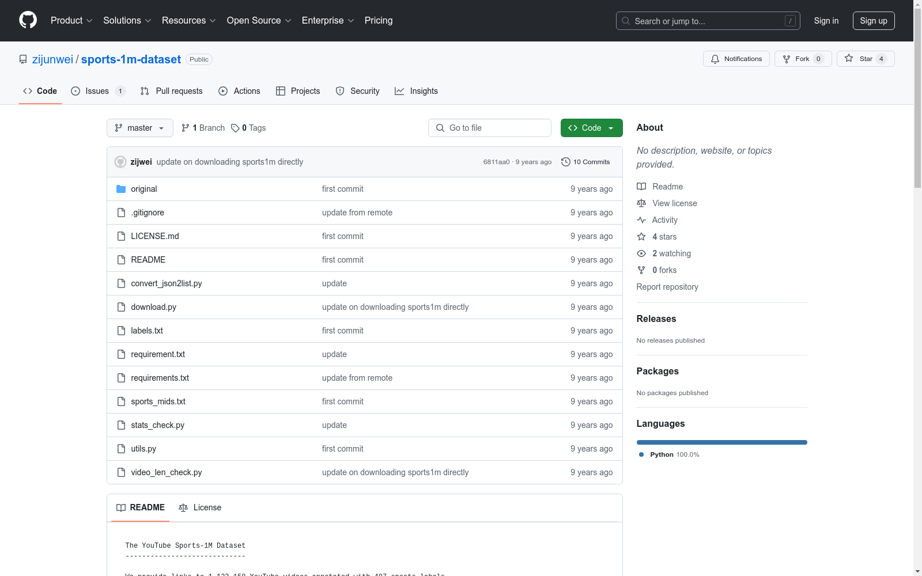
Task: Open the Actions tab
Action: click(240, 91)
